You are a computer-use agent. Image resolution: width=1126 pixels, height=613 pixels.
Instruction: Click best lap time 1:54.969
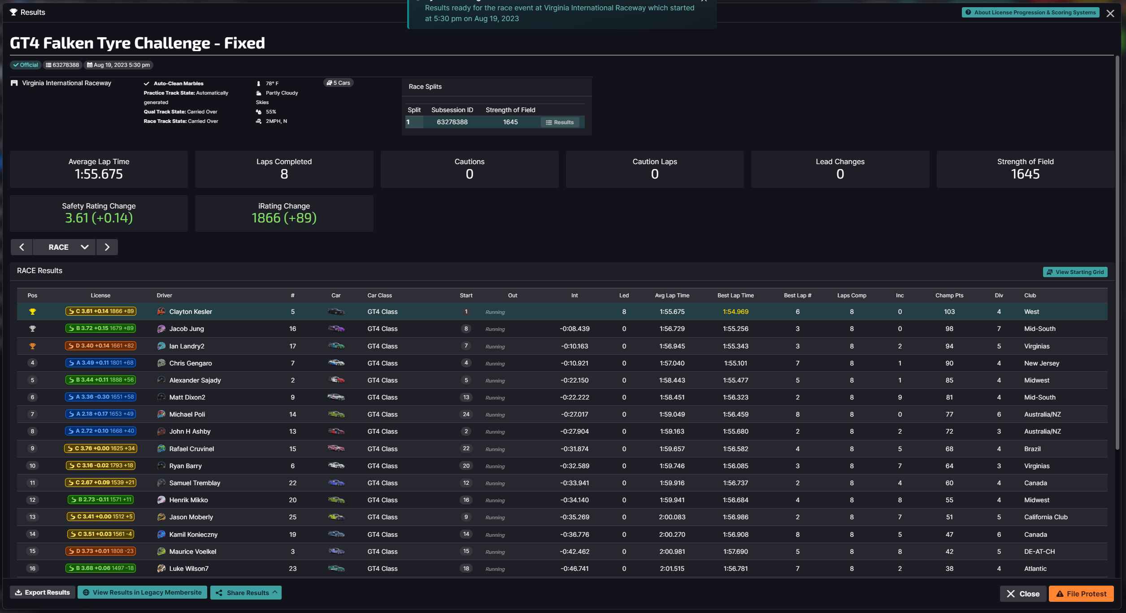[x=735, y=312]
